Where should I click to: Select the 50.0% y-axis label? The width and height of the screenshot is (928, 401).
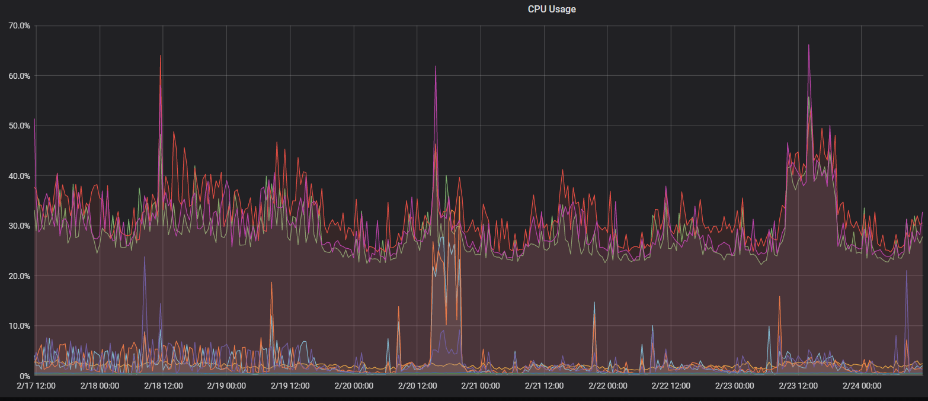click(19, 126)
